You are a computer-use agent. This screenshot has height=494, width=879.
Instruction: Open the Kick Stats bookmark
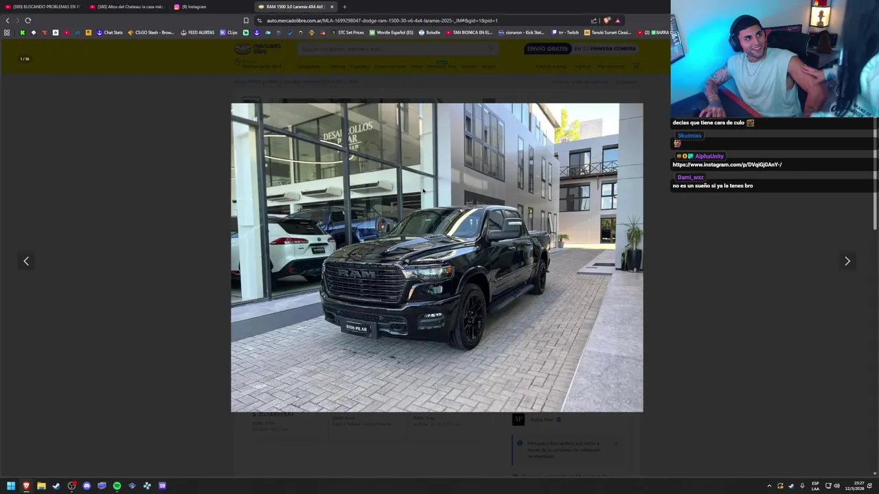[521, 32]
